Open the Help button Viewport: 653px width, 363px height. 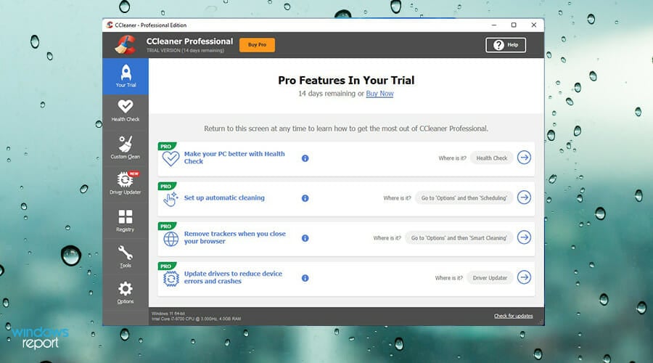pyautogui.click(x=506, y=44)
